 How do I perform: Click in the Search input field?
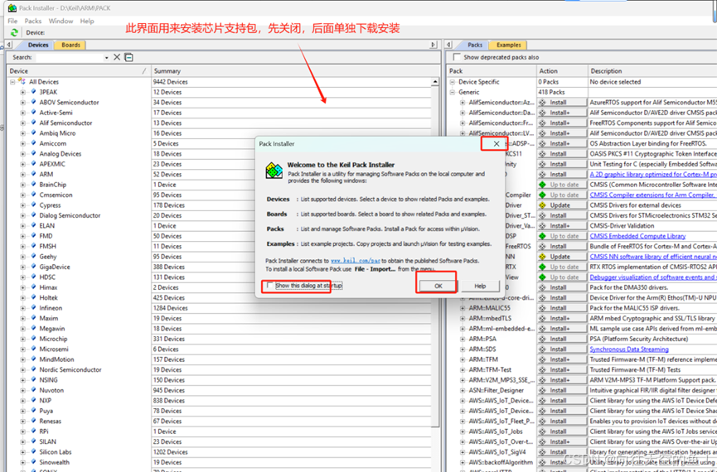tap(70, 57)
